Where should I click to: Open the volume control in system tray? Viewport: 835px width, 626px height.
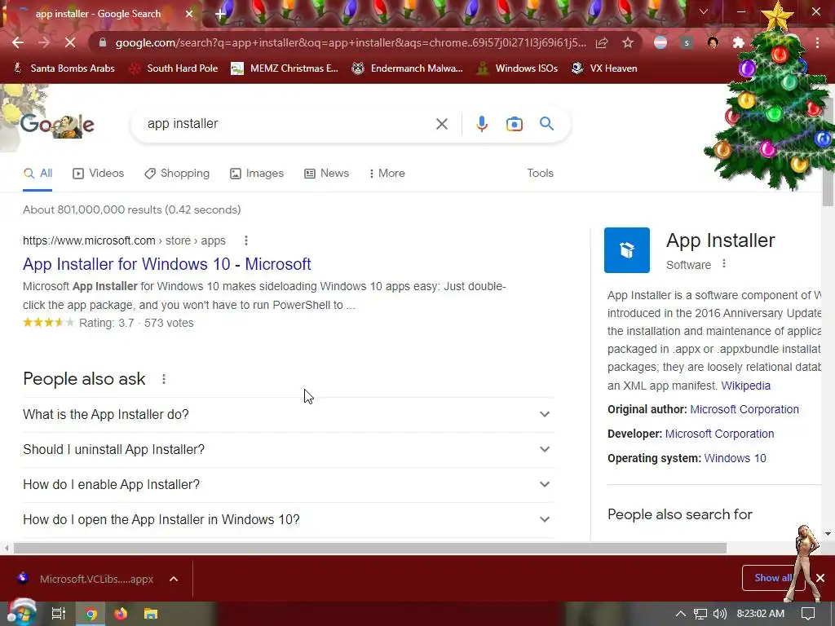tap(720, 614)
